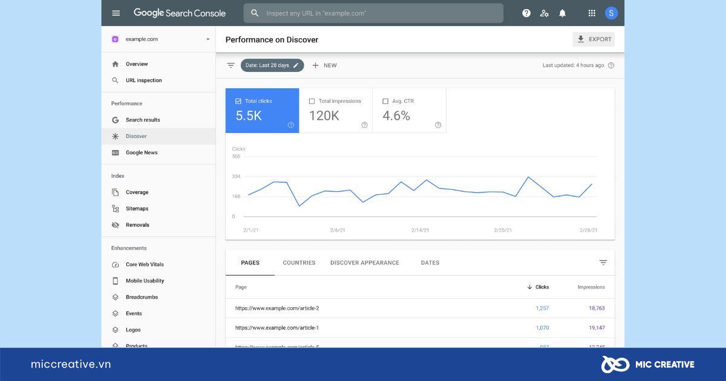This screenshot has height=381, width=726.
Task: Enable the Total impressions checkbox
Action: pyautogui.click(x=312, y=101)
